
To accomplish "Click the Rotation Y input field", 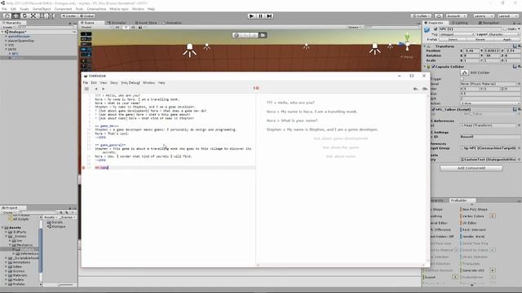I will (492, 56).
